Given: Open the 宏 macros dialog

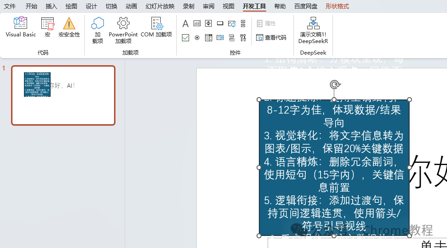Looking at the screenshot, I should pos(47,27).
